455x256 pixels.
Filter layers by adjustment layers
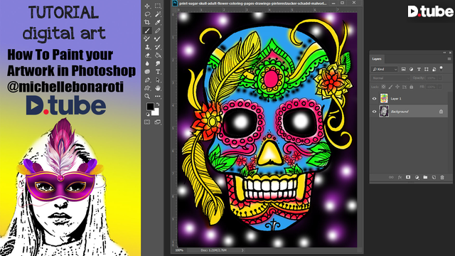pyautogui.click(x=411, y=69)
